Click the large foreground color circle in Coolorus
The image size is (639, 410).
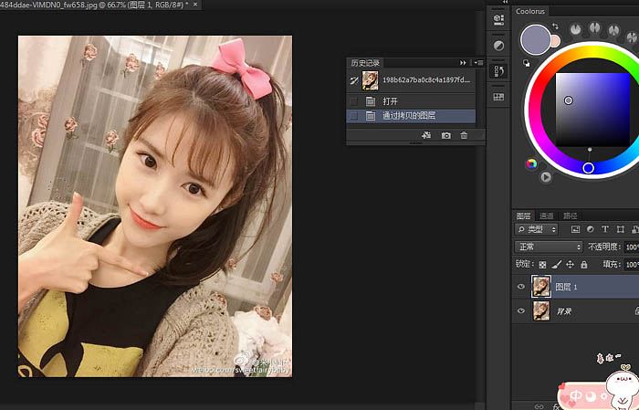(535, 39)
